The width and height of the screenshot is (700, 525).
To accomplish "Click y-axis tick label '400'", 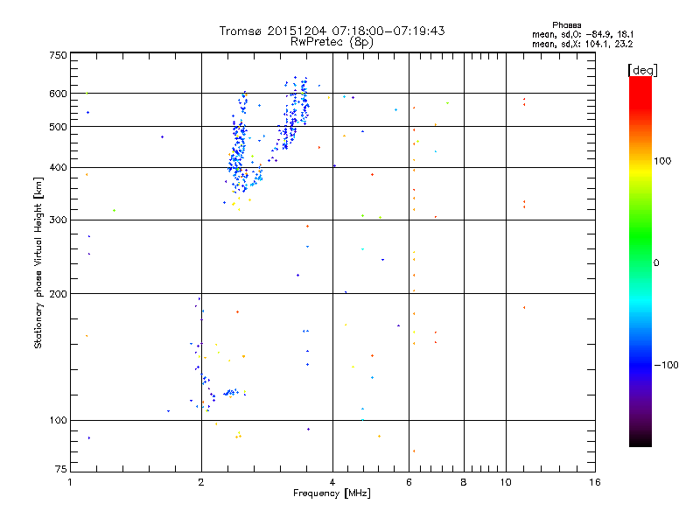I will (x=58, y=168).
